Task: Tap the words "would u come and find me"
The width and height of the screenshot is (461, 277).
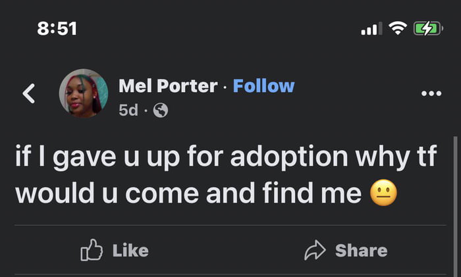Action: coord(188,194)
